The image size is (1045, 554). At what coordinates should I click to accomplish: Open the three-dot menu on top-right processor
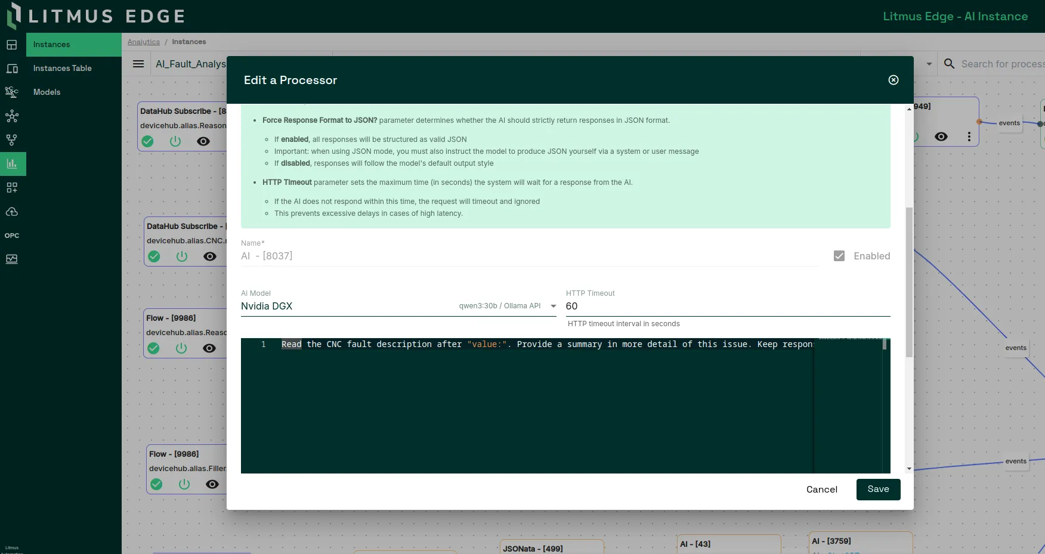click(x=969, y=137)
